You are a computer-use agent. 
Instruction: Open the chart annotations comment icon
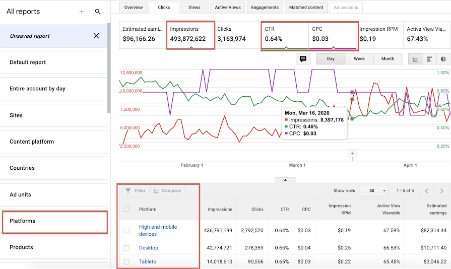click(x=303, y=59)
